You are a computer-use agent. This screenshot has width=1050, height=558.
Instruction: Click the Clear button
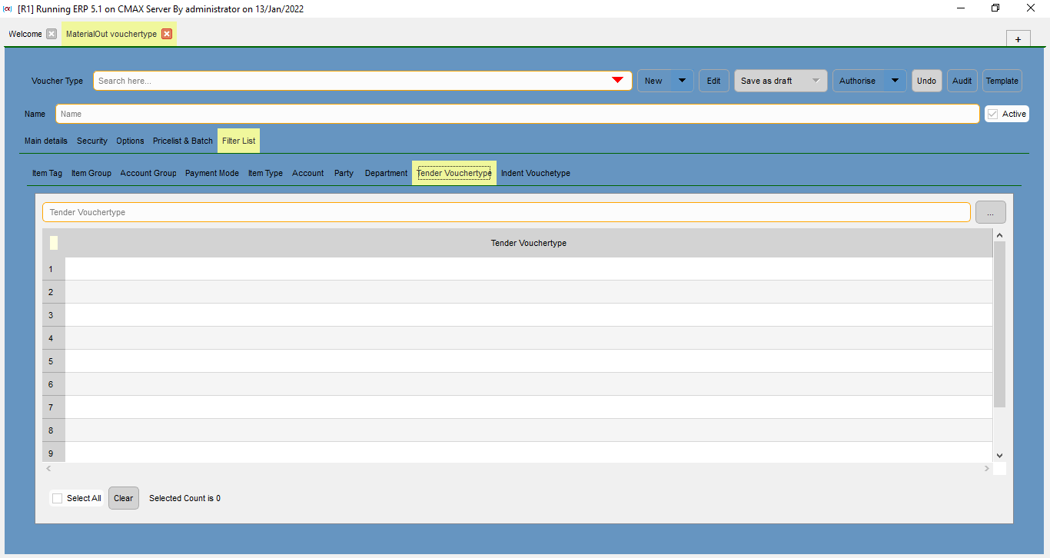(x=124, y=498)
